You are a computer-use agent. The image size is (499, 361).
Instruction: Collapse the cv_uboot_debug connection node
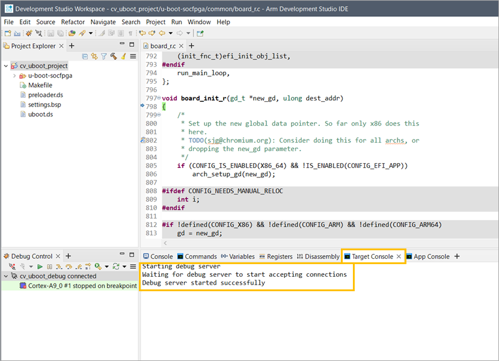pyautogui.click(x=6, y=276)
